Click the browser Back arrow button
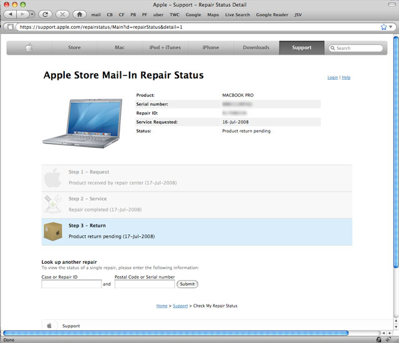Screen dimensions: 399x343 pos(11,14)
